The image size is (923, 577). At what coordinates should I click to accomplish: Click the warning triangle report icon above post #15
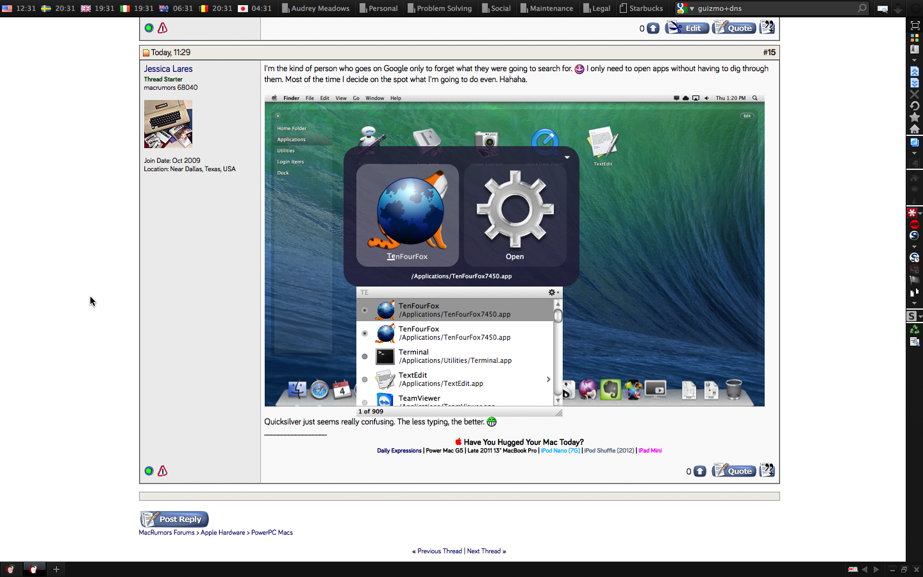pos(163,28)
